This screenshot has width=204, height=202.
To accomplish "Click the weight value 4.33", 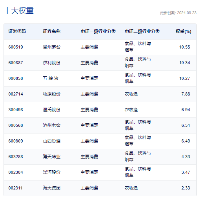I will click(186, 157).
